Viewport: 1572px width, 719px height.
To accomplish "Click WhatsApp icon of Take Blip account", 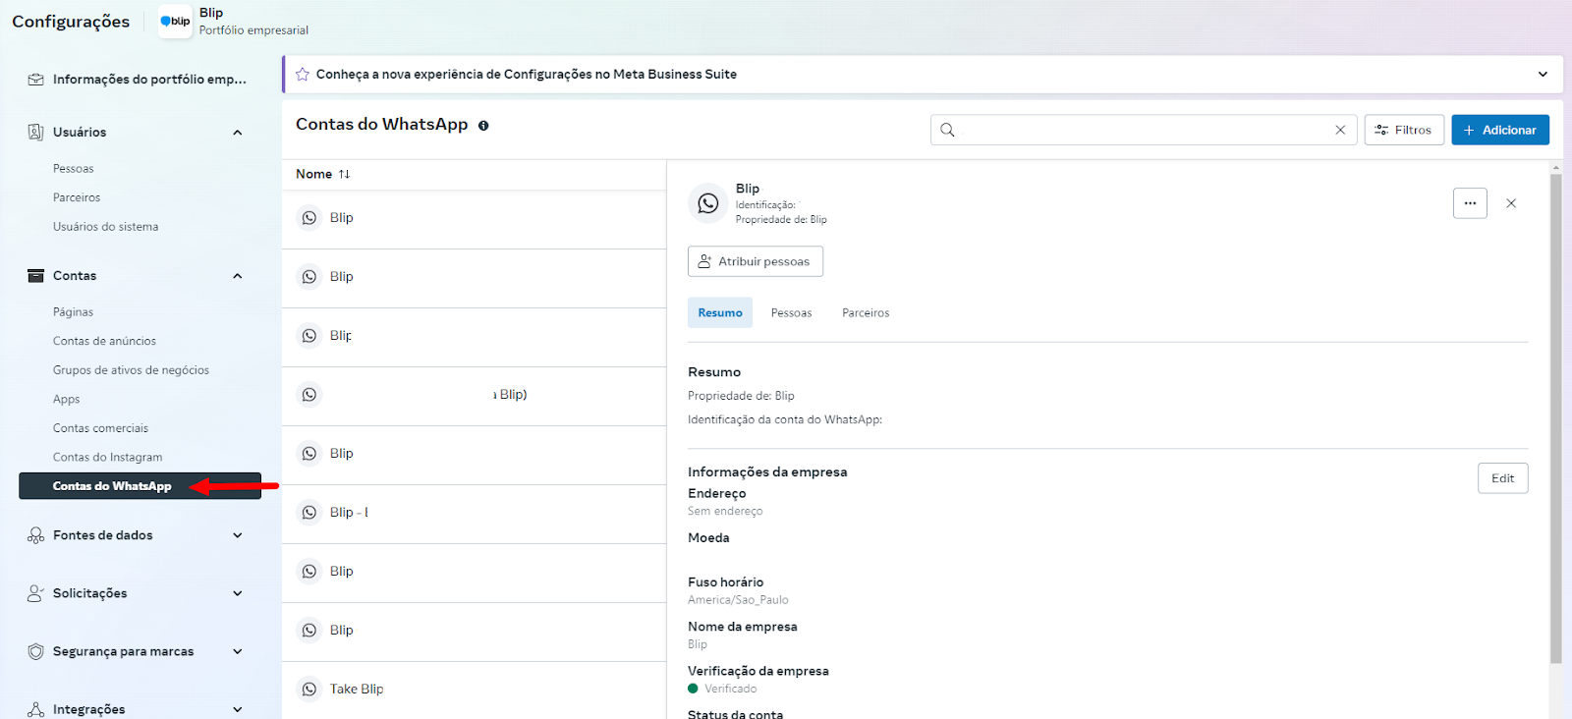I will pyautogui.click(x=309, y=690).
